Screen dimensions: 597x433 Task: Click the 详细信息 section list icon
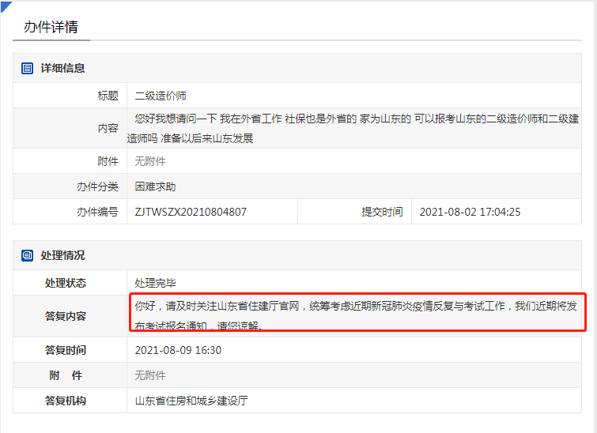[x=28, y=69]
